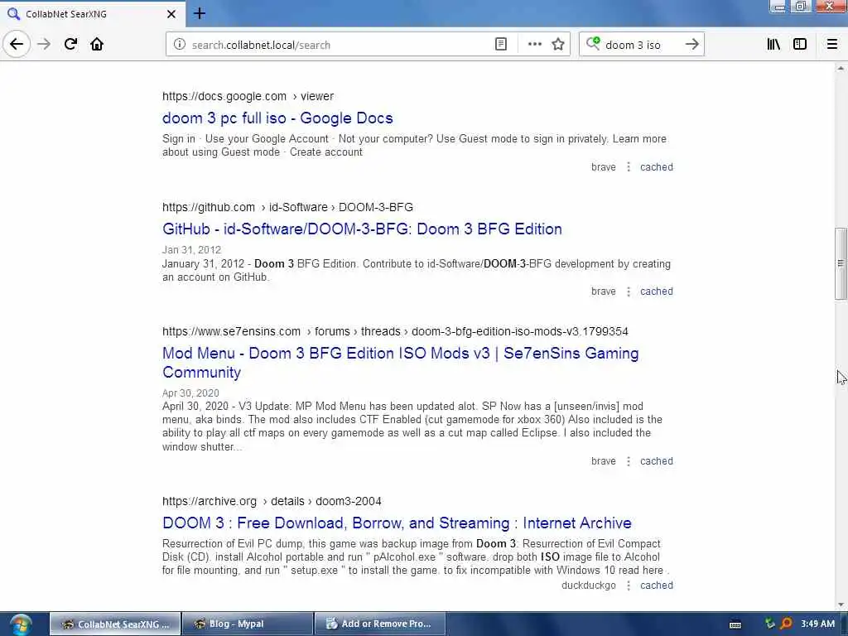The height and width of the screenshot is (636, 848).
Task: Open 'doom 3 pc full iso - Google Docs' result
Action: [277, 118]
